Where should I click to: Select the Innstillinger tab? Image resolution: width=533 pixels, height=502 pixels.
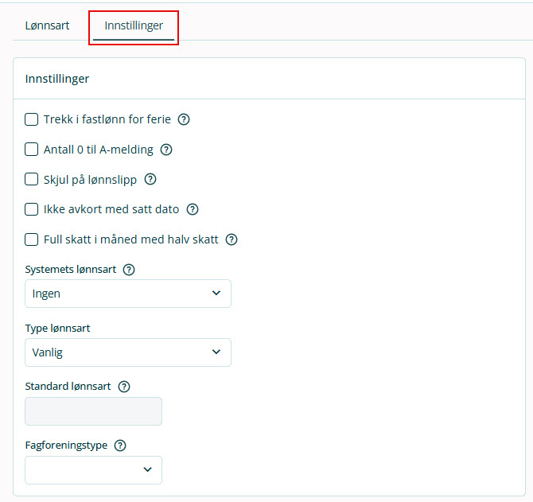[x=134, y=25]
